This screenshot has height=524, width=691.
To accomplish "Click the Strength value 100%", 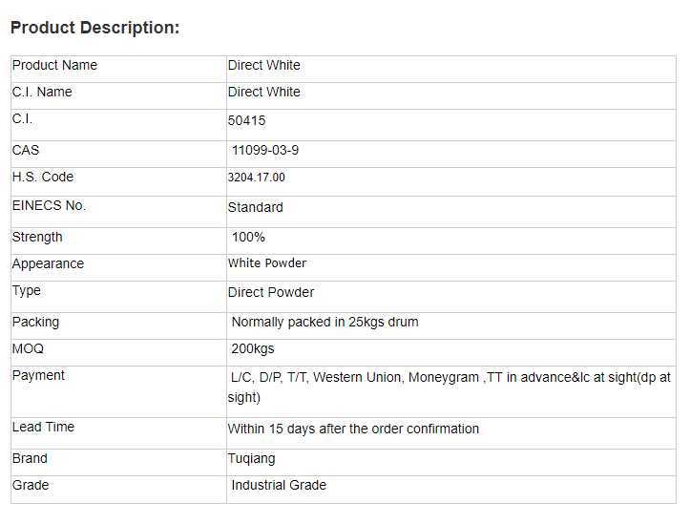I will pyautogui.click(x=248, y=237).
